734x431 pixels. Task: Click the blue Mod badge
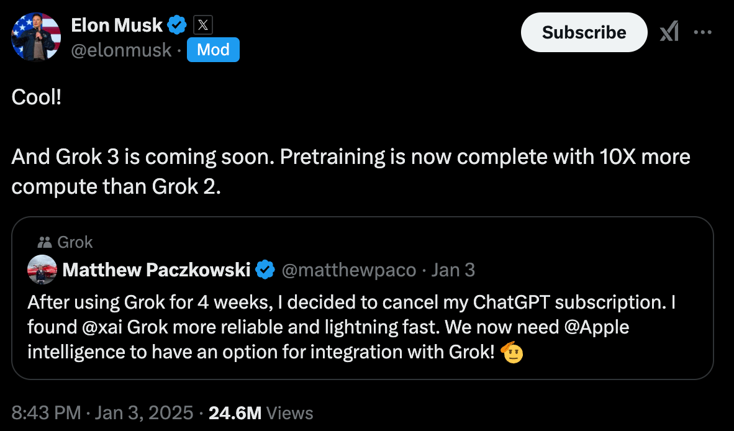pyautogui.click(x=213, y=50)
